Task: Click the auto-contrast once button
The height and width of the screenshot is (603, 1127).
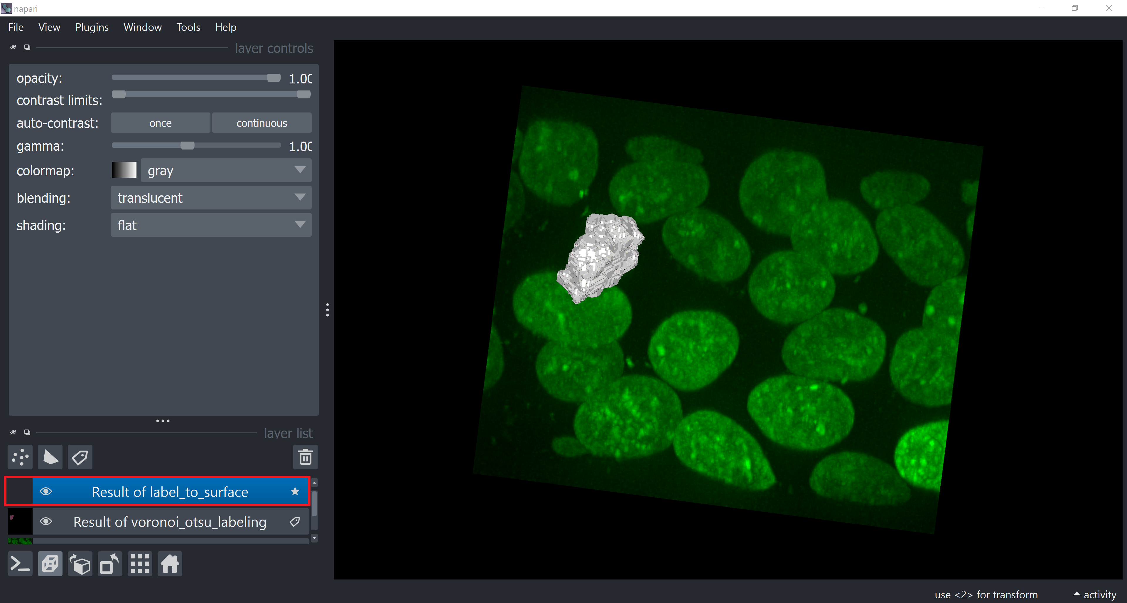Action: 161,123
